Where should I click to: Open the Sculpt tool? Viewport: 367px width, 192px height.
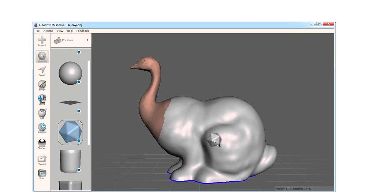[42, 85]
